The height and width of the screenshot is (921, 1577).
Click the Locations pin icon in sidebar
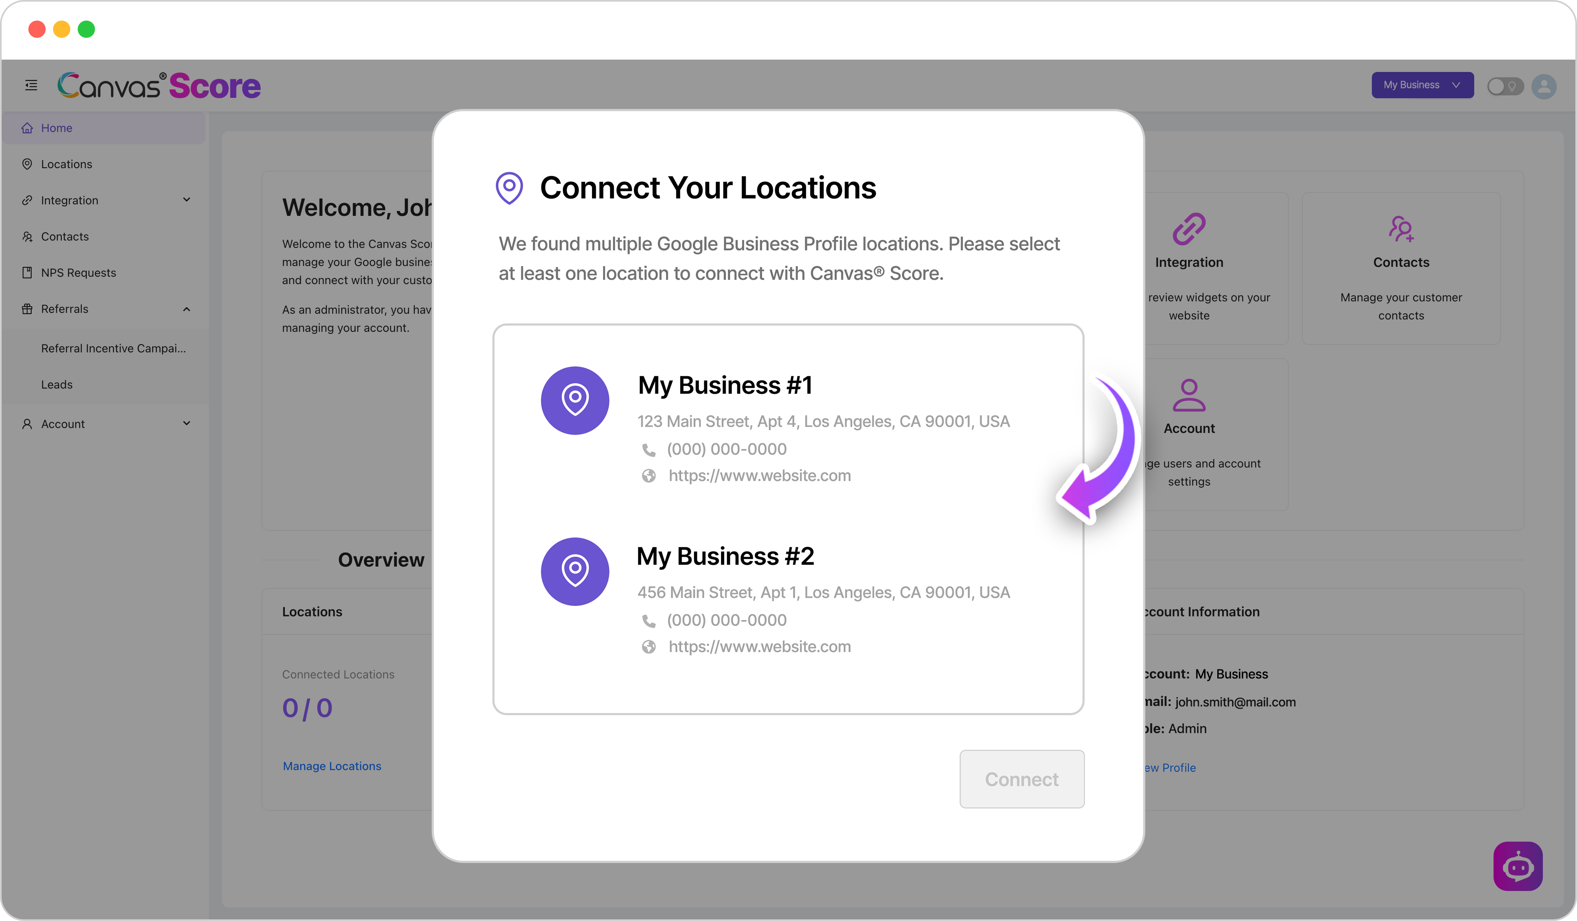tap(27, 164)
